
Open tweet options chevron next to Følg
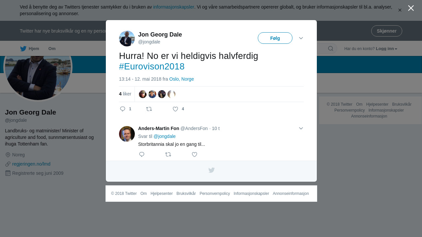pos(301,38)
